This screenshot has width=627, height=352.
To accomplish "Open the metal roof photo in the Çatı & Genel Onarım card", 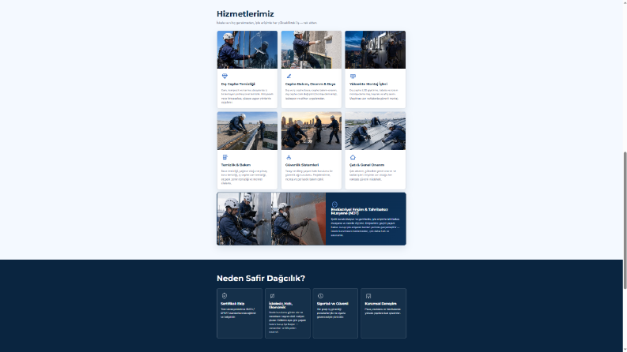I will pyautogui.click(x=375, y=130).
